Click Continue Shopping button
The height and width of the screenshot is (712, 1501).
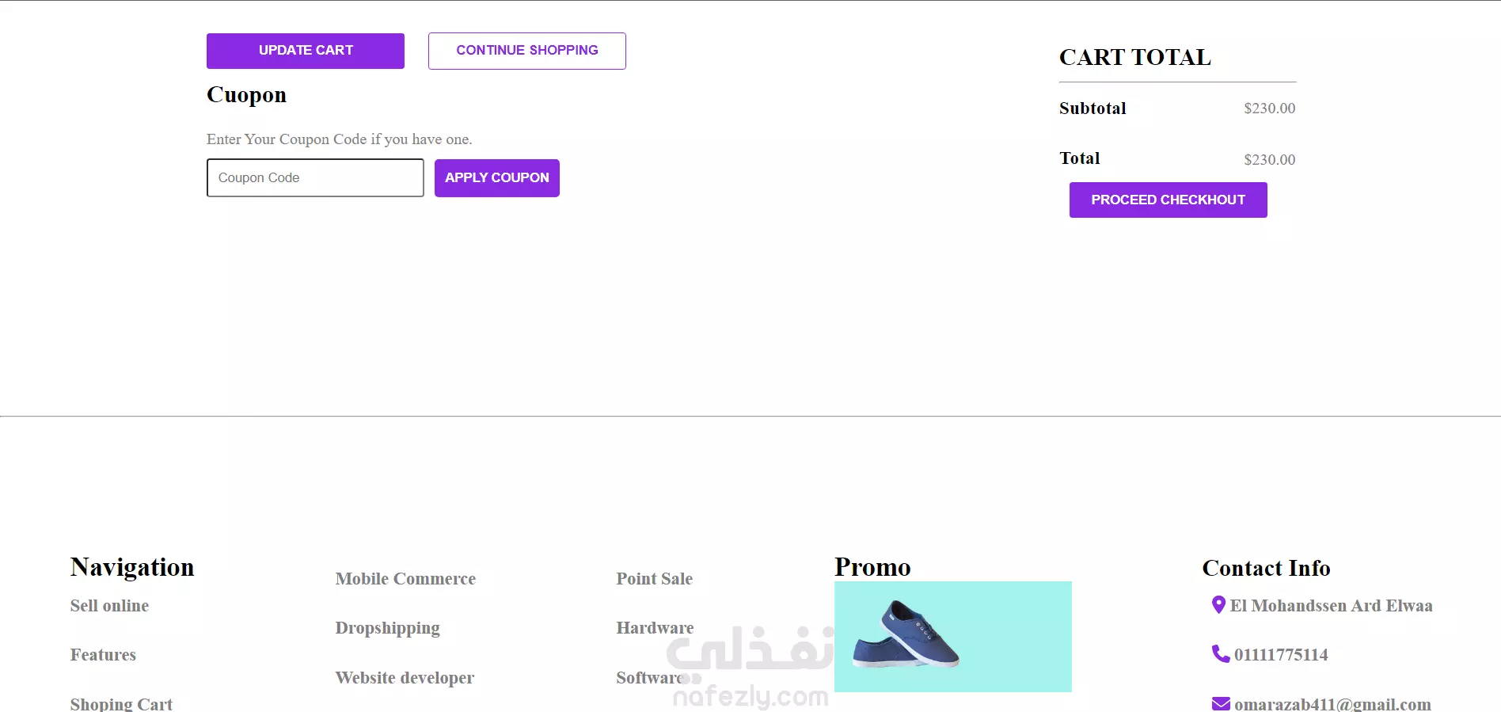[x=527, y=51]
